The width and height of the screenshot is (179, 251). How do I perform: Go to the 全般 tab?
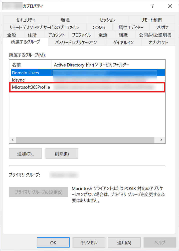[x=14, y=35]
